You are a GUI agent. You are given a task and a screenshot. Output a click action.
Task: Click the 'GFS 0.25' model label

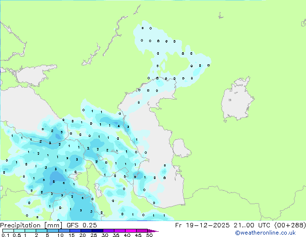click(82, 225)
